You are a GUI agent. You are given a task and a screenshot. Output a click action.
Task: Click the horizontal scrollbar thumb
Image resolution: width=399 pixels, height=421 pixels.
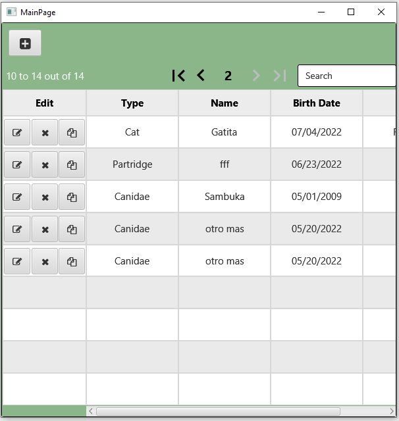click(x=217, y=412)
